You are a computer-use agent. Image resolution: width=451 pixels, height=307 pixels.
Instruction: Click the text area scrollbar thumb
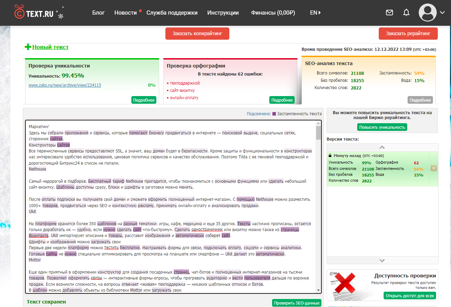[318, 133]
